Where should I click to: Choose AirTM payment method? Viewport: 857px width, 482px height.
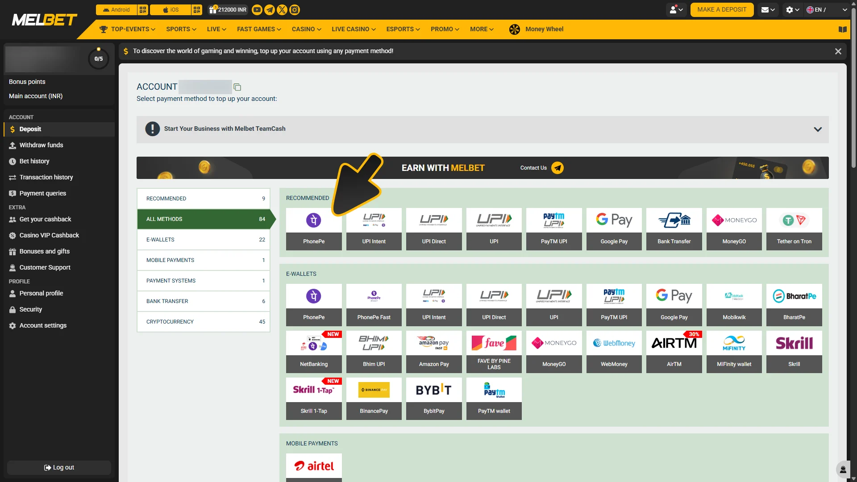(674, 352)
